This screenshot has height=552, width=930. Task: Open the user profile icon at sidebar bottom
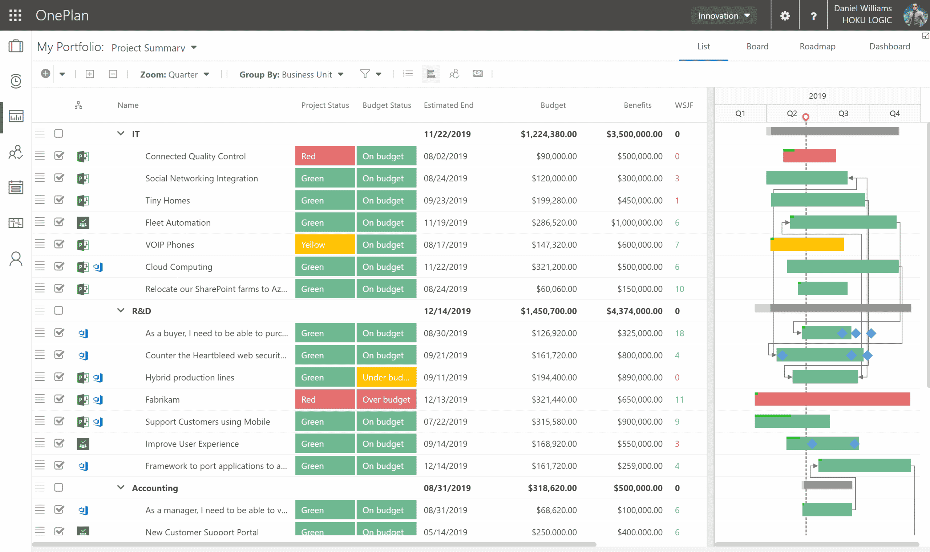(16, 258)
